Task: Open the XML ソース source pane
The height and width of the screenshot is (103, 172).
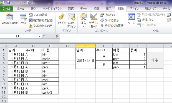Action: tap(131, 19)
